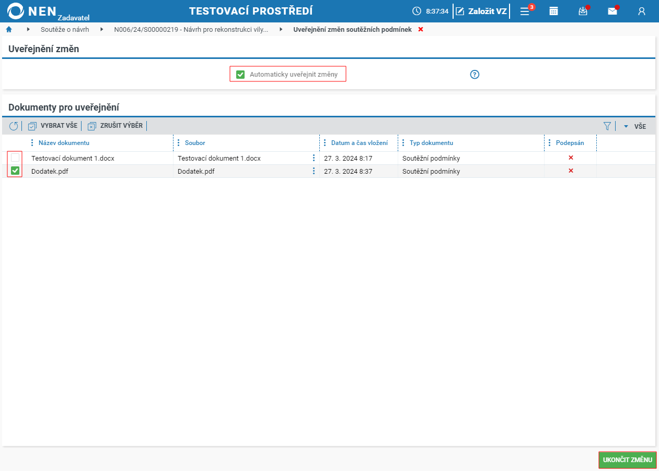Click VYBRAT VŠE to select all documents

[x=53, y=126]
